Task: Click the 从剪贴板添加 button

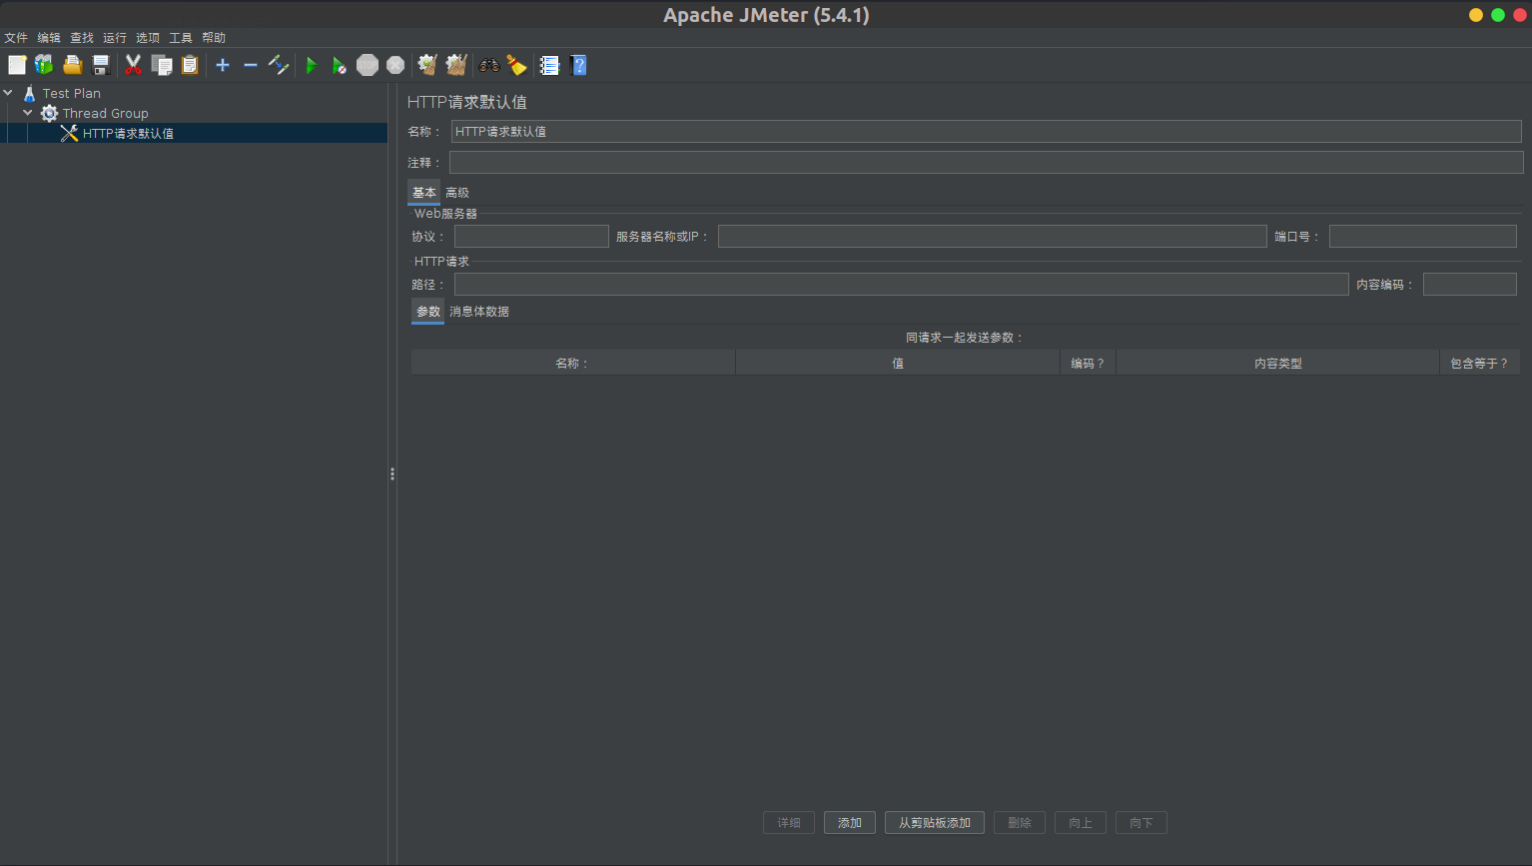Action: pos(935,823)
